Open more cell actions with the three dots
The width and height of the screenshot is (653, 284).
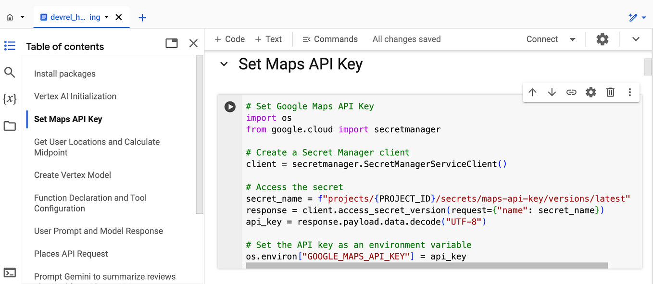(x=630, y=92)
